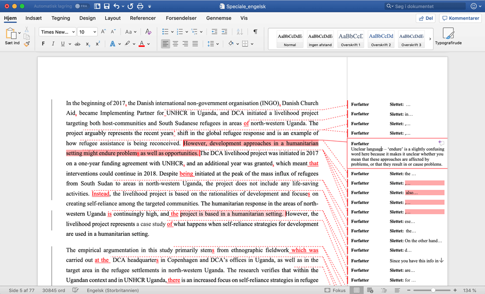Click the Del share button

[x=426, y=18]
